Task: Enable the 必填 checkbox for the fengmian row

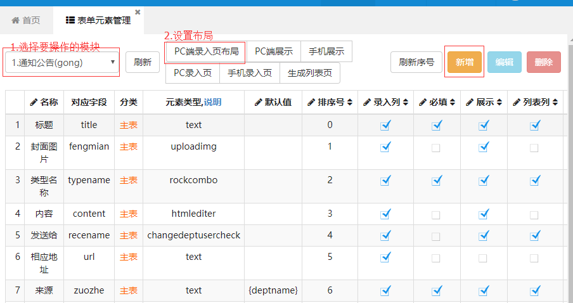Action: coord(435,148)
